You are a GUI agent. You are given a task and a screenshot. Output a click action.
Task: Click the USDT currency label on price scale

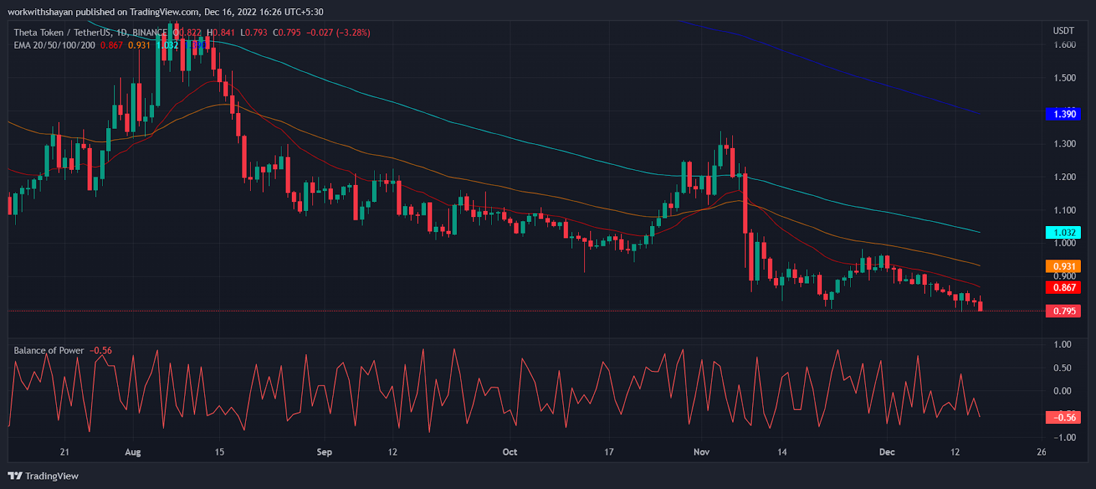pyautogui.click(x=1064, y=31)
